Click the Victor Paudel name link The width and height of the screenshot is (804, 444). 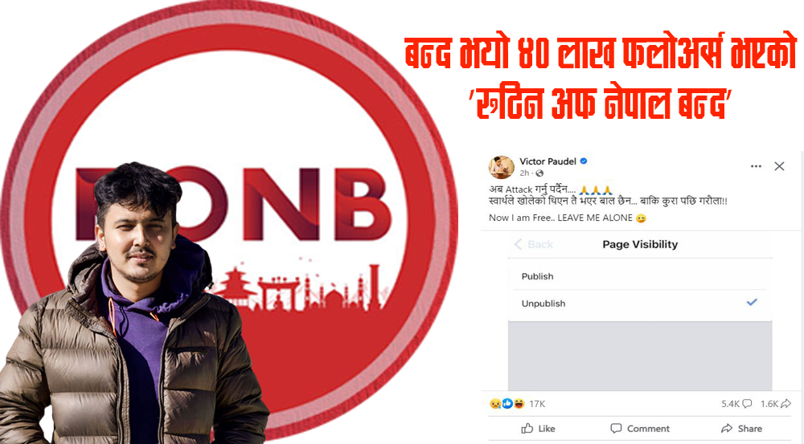tap(548, 161)
